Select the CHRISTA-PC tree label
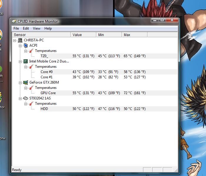Viewport: 206px width, 176px height. coord(34,40)
